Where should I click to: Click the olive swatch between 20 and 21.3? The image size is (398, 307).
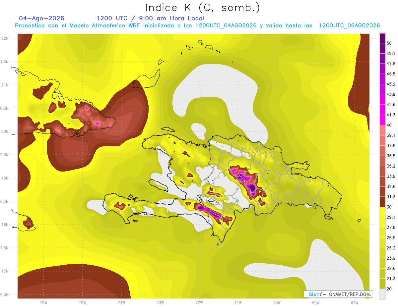382,284
